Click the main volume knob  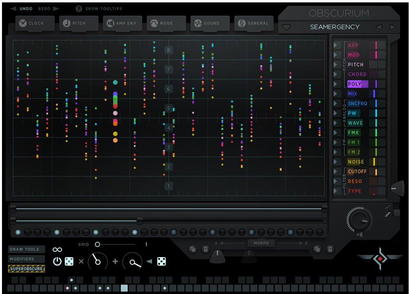tap(359, 220)
